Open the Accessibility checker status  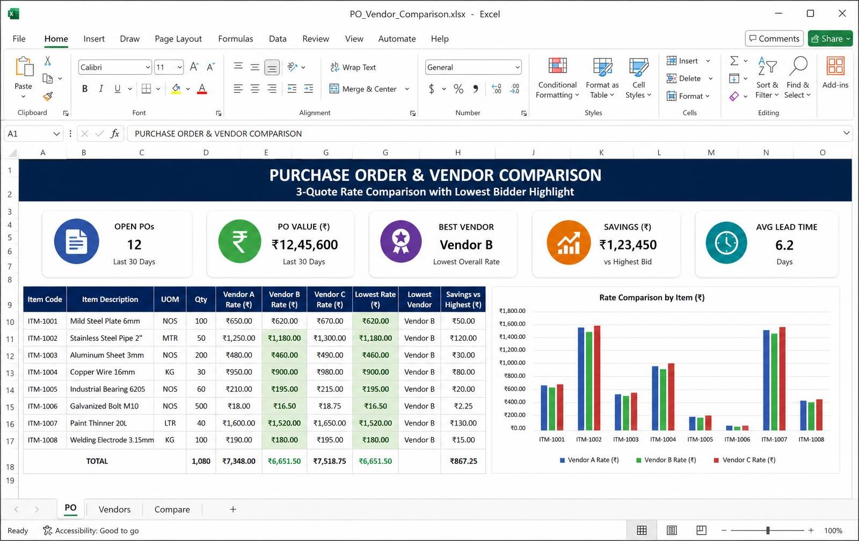click(x=91, y=531)
